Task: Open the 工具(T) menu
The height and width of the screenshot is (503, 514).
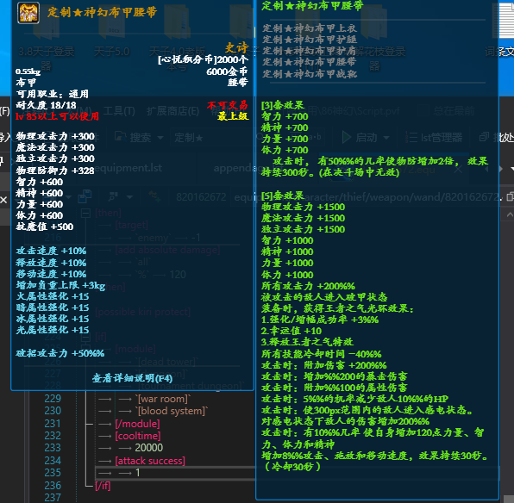Action: [119, 111]
